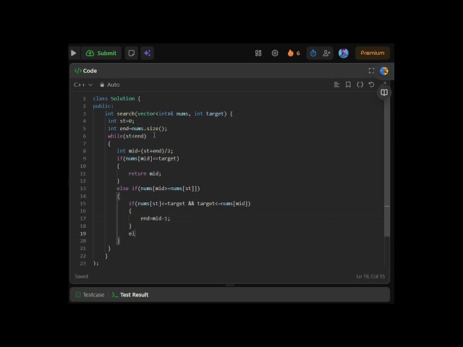Image resolution: width=463 pixels, height=347 pixels.
Task: Click the Premium button
Action: [373, 53]
